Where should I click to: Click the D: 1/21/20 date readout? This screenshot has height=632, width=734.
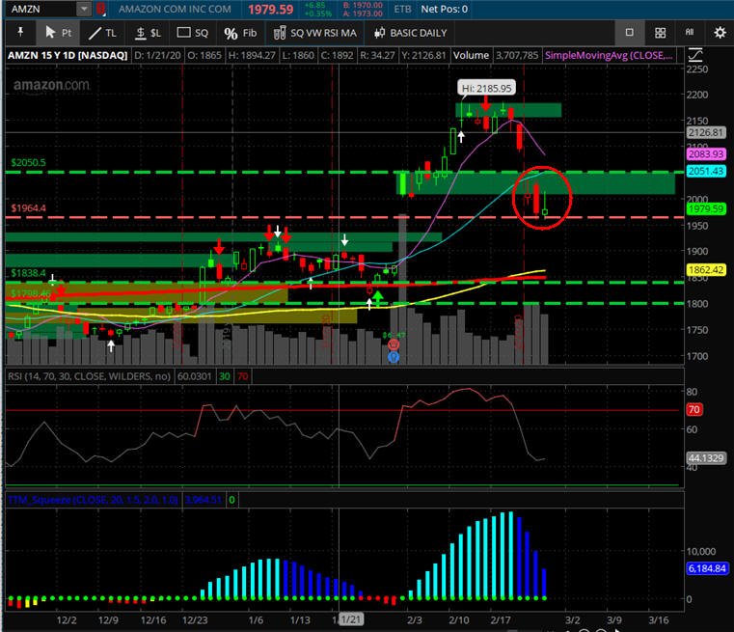(x=157, y=55)
